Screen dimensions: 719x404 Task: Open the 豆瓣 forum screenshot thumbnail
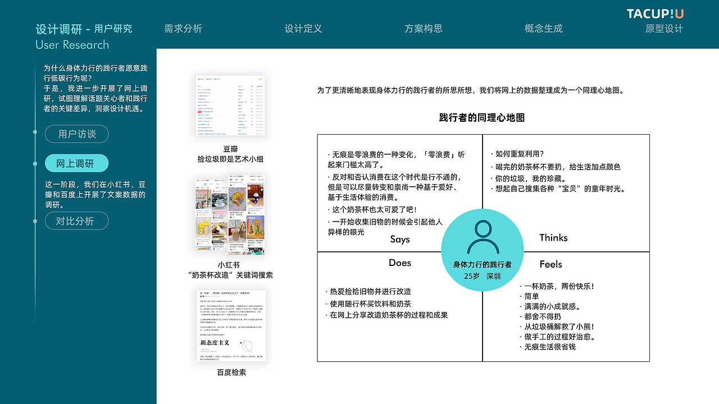tap(231, 105)
